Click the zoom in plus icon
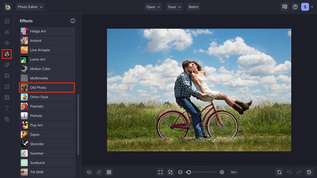 (222, 172)
